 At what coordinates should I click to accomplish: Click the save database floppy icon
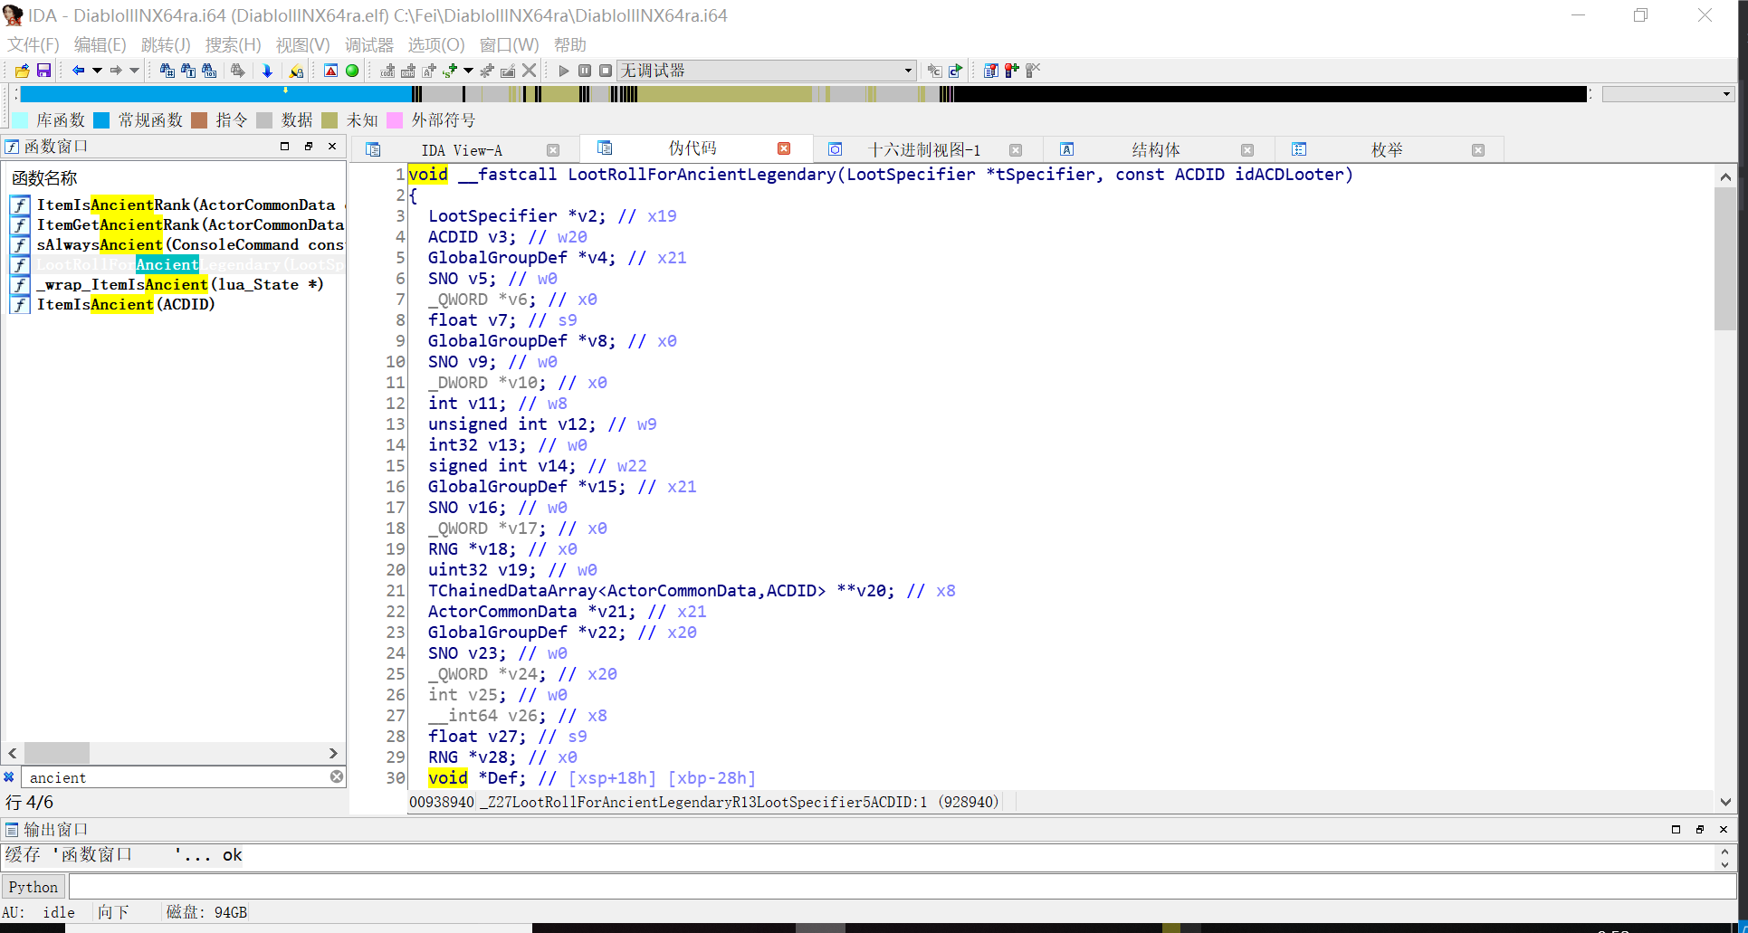tap(43, 71)
